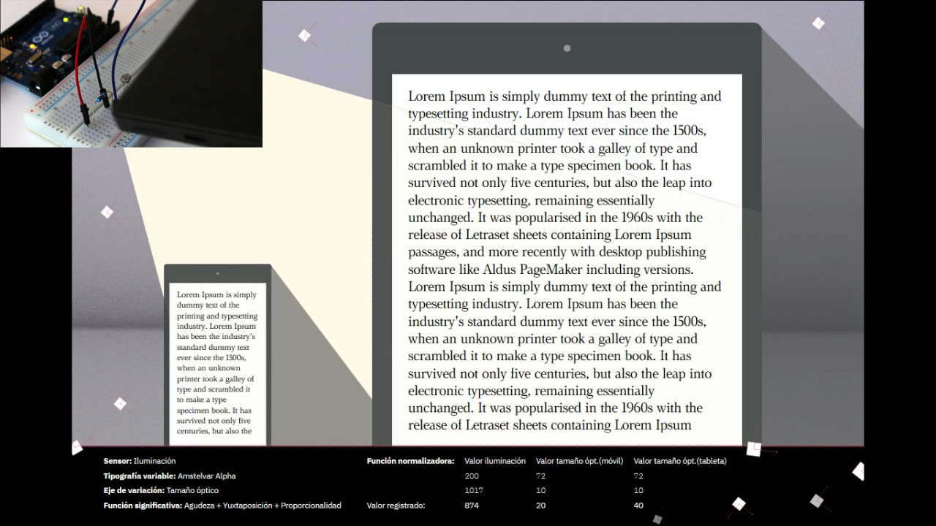936x526 pixels.
Task: Select the 'Valor tamaño ópt.(tableta)' column header
Action: click(x=679, y=461)
